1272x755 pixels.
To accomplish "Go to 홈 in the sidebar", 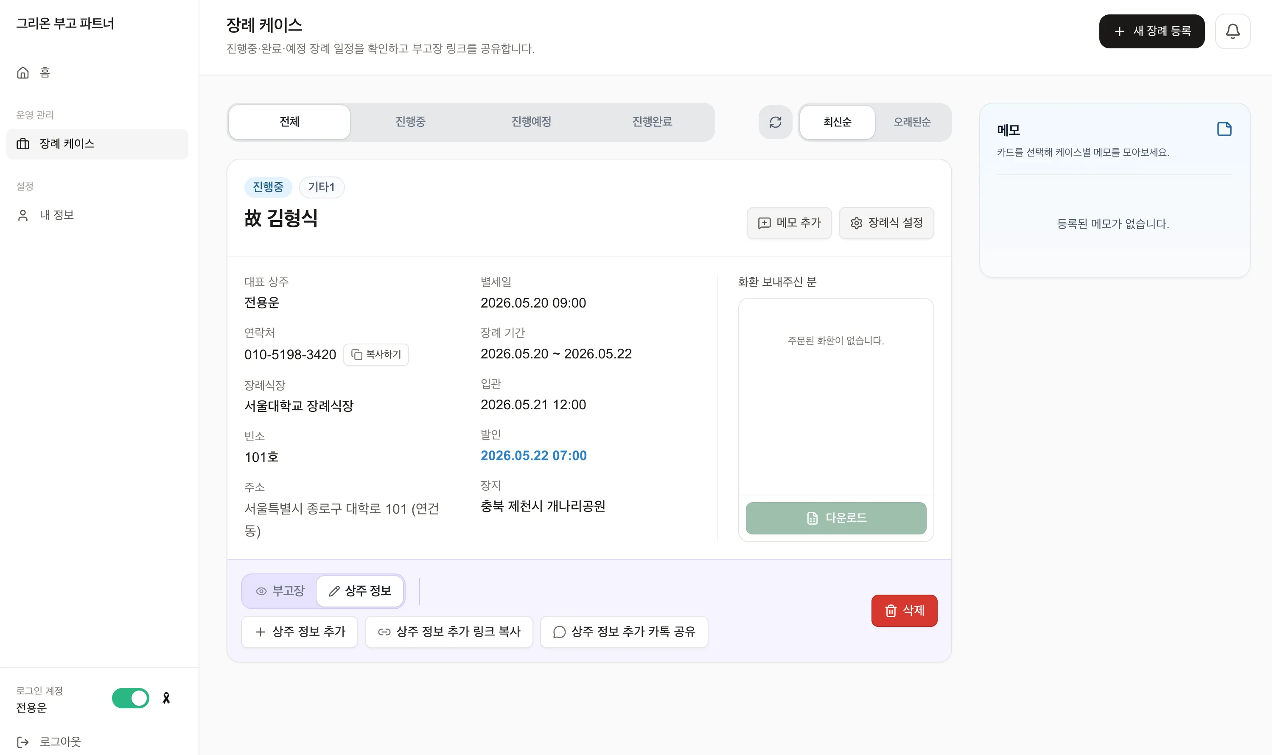I will click(97, 73).
